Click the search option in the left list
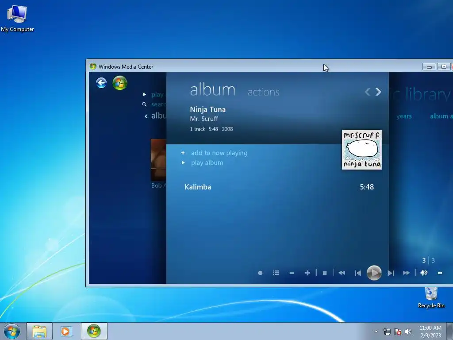This screenshot has width=453, height=340. tap(159, 104)
